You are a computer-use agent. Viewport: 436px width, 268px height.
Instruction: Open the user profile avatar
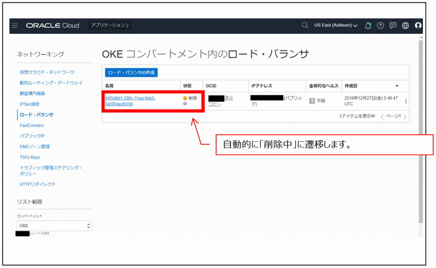pos(418,25)
